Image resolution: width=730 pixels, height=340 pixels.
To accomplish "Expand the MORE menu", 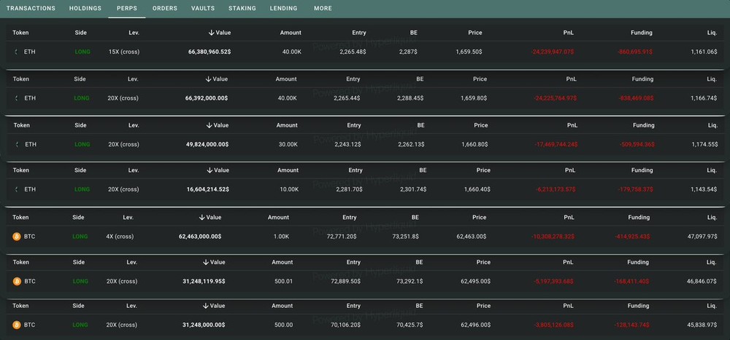I will [323, 8].
